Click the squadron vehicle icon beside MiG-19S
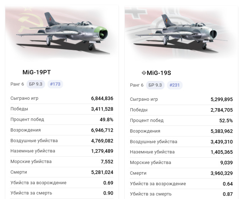This screenshot has width=239, height=199. [x=144, y=73]
